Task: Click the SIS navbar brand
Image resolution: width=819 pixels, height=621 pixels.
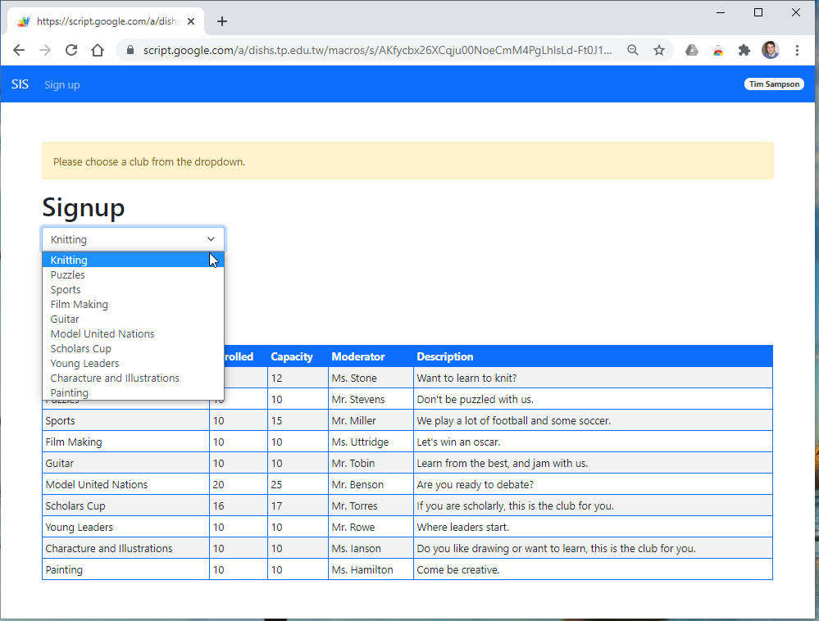Action: [x=19, y=84]
